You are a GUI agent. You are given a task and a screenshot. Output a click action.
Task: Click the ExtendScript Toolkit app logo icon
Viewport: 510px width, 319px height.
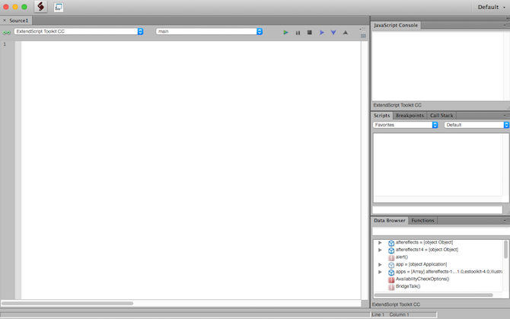click(40, 7)
